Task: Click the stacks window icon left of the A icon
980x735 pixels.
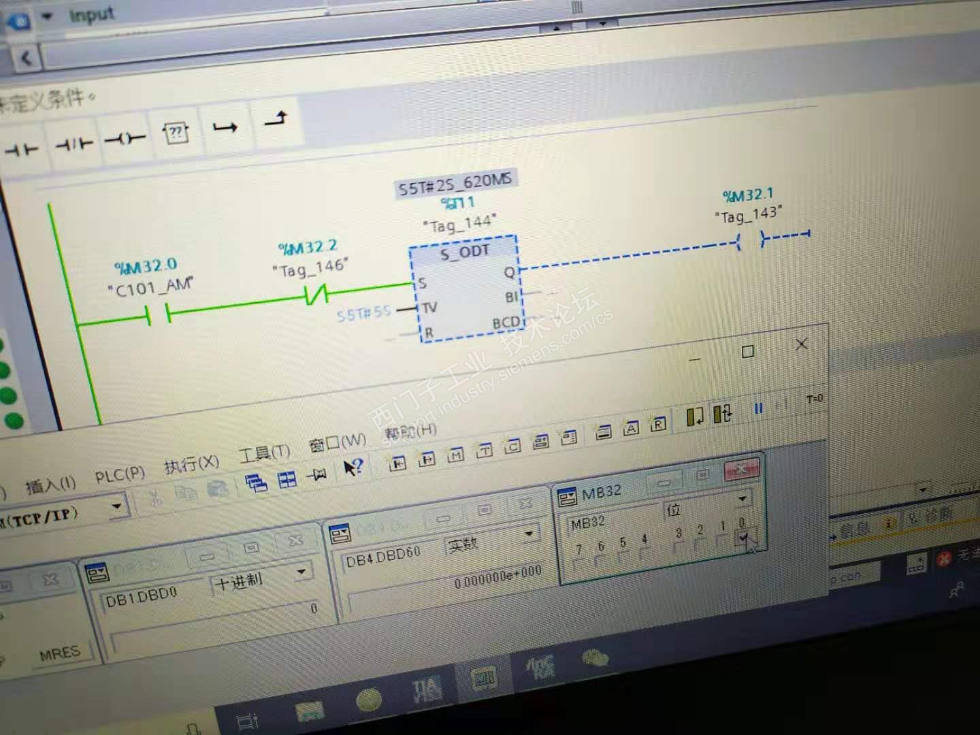Action: point(604,432)
